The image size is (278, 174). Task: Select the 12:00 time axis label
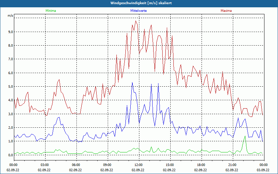(x=138, y=165)
